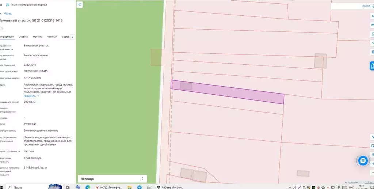Open Telegram from the taskbar
The image size is (374, 189).
point(140,187)
